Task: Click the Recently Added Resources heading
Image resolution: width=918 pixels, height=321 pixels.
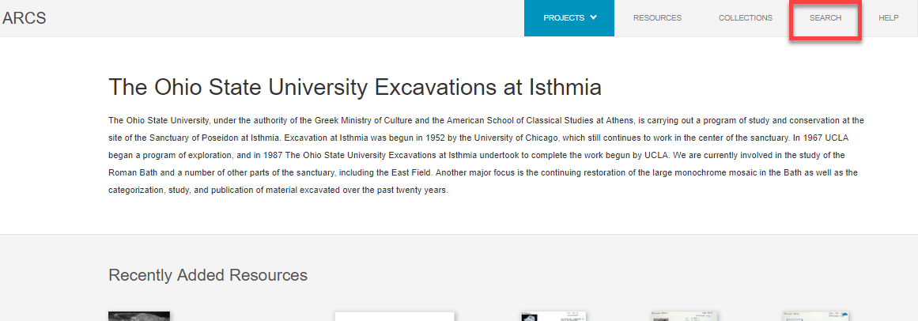Action: point(208,274)
